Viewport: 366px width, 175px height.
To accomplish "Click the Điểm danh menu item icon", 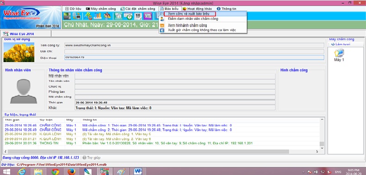I will click(162, 19).
